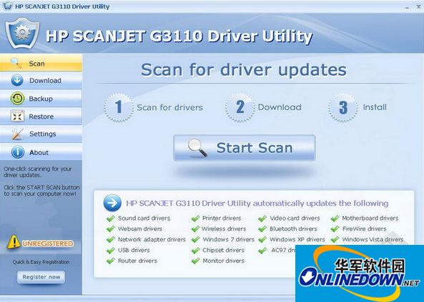Open the Scan section in sidebar
Image resolution: width=424 pixels, height=302 pixels.
pos(41,64)
